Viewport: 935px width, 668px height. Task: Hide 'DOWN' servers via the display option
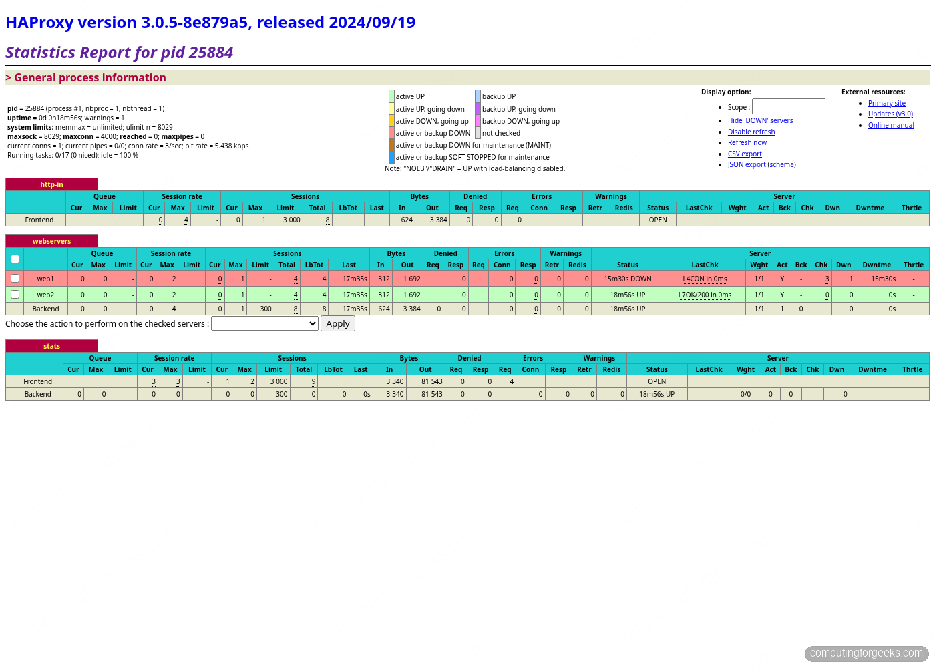coord(760,120)
